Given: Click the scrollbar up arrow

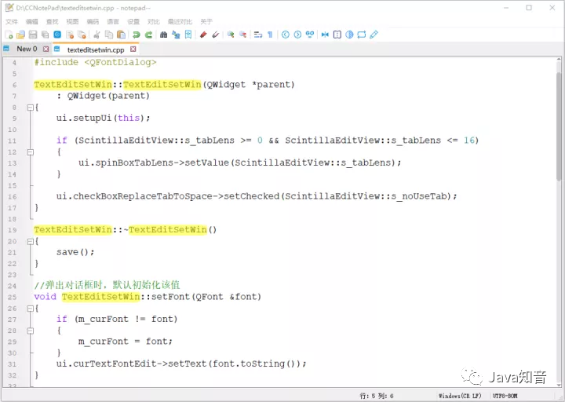Looking at the screenshot, I should tap(559, 60).
